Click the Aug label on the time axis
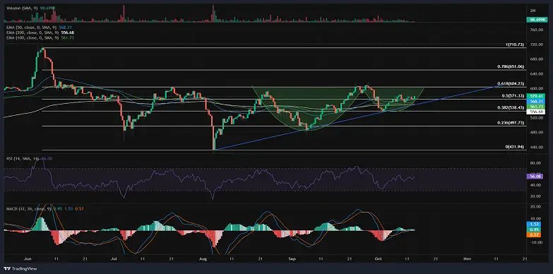The height and width of the screenshot is (274, 553). click(203, 258)
